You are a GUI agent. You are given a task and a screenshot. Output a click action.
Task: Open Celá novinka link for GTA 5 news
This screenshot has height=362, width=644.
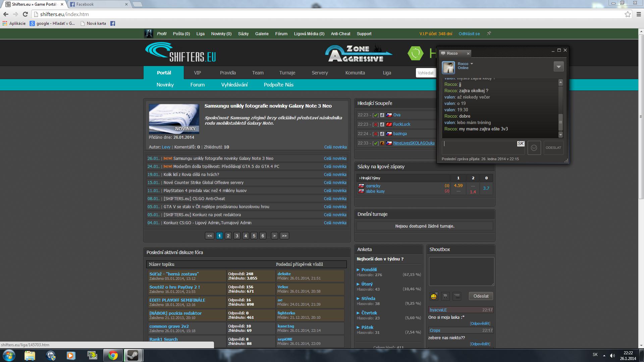(x=335, y=167)
